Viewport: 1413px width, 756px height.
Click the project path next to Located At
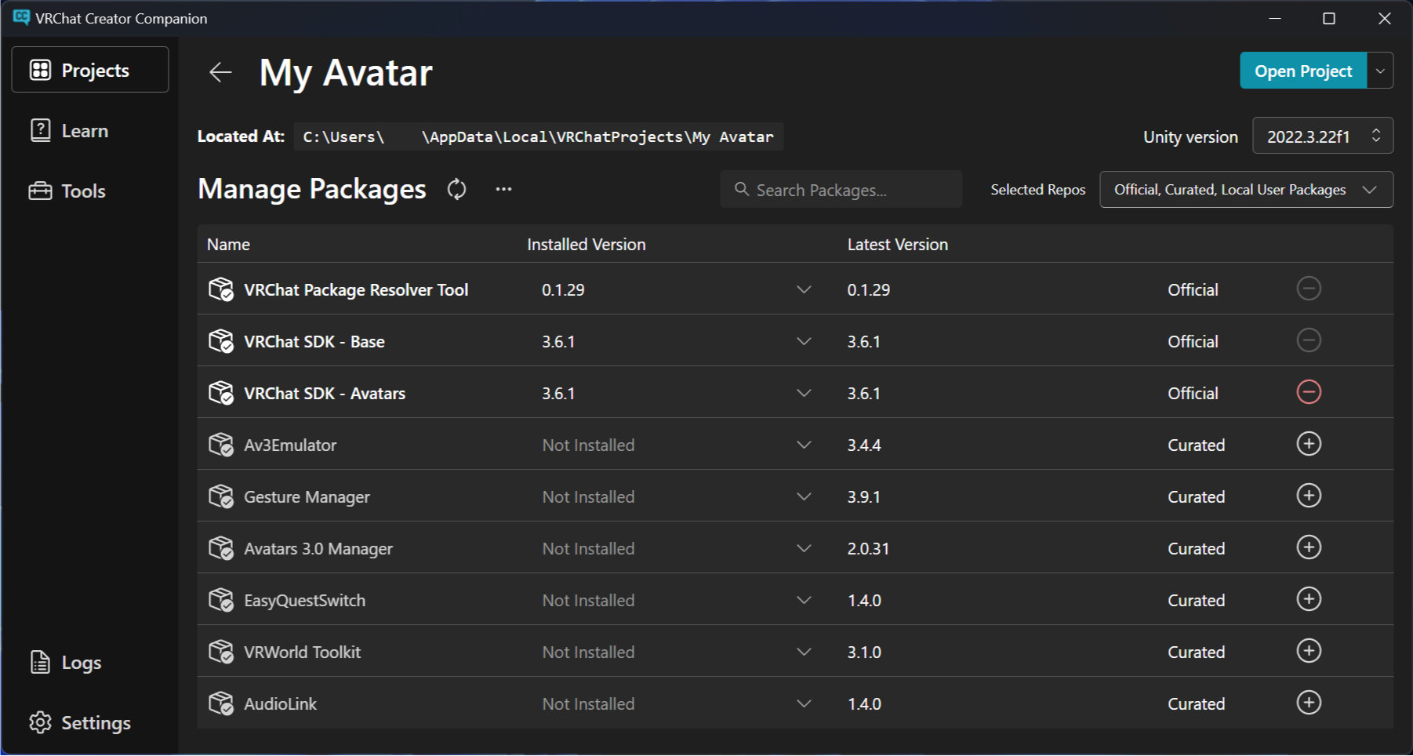click(x=538, y=136)
